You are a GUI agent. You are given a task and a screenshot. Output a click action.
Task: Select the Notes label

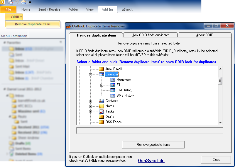click(x=110, y=106)
